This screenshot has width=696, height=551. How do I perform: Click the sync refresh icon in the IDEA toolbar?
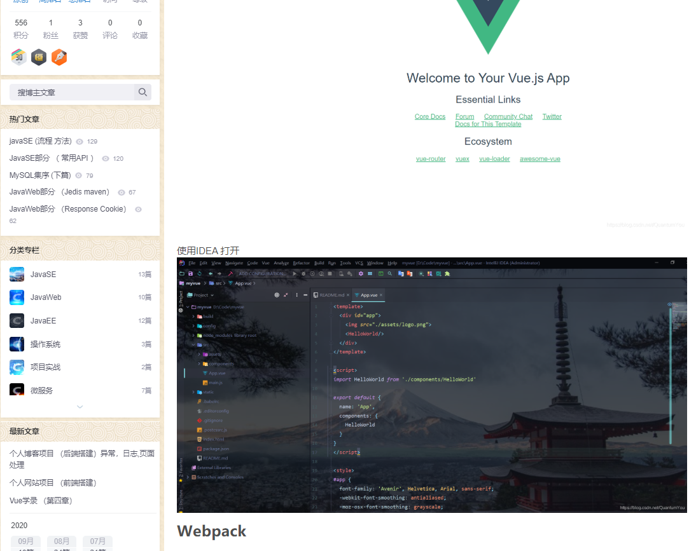point(199,273)
